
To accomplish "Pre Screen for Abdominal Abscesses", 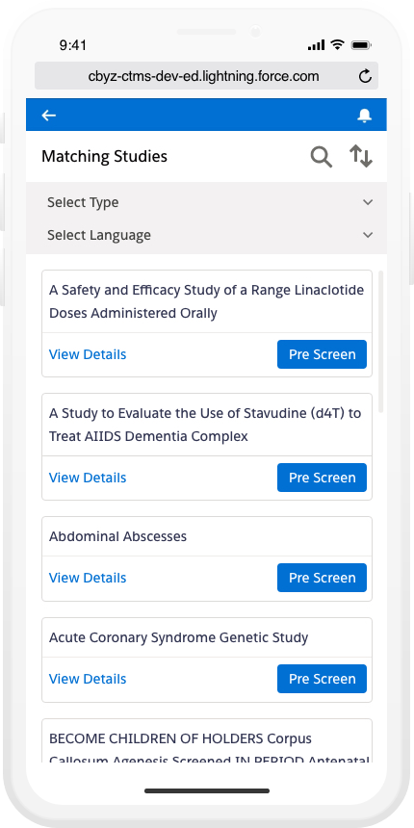I will pos(323,578).
